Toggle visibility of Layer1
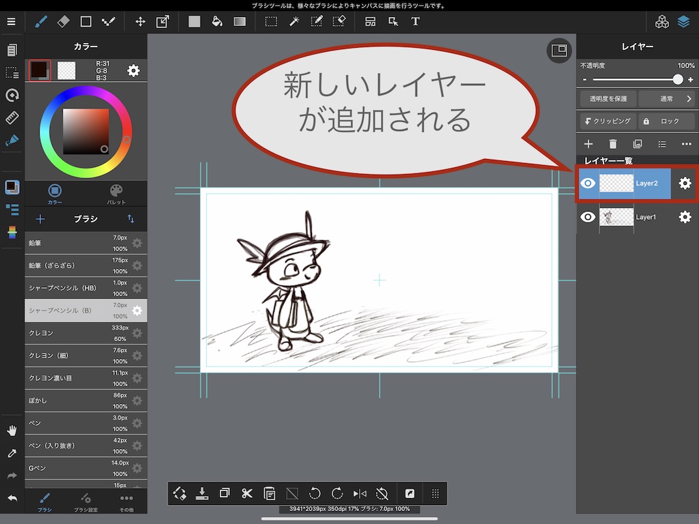699x524 pixels. pos(588,217)
